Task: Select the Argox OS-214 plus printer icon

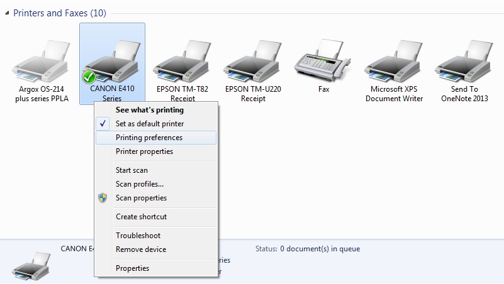Action: (42, 62)
